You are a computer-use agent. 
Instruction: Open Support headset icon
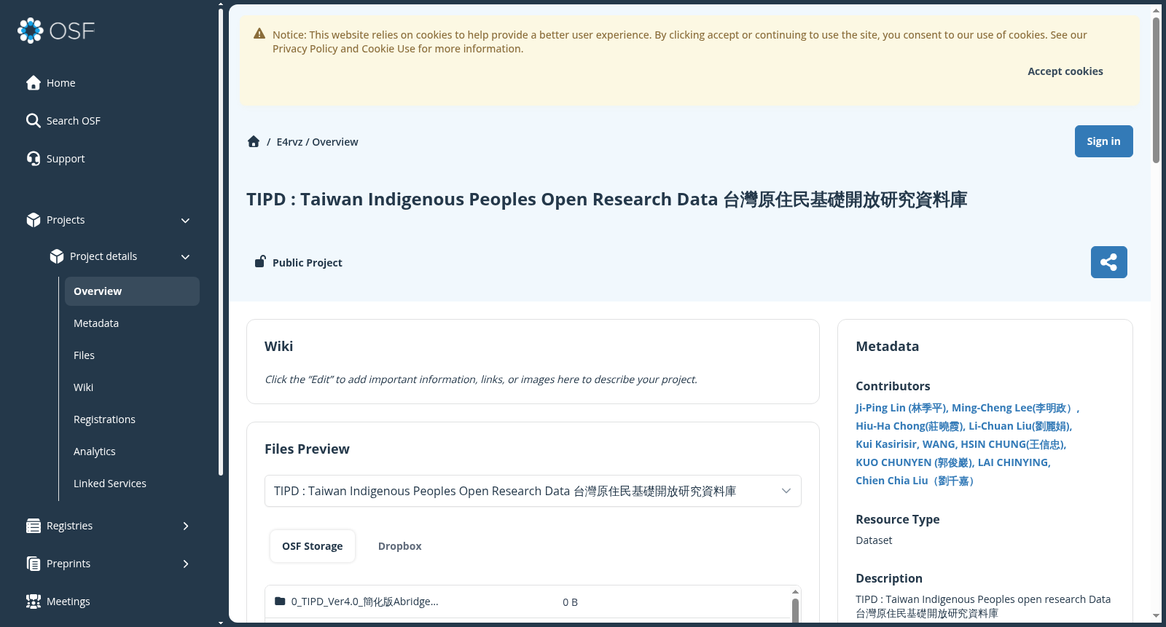[x=33, y=159]
